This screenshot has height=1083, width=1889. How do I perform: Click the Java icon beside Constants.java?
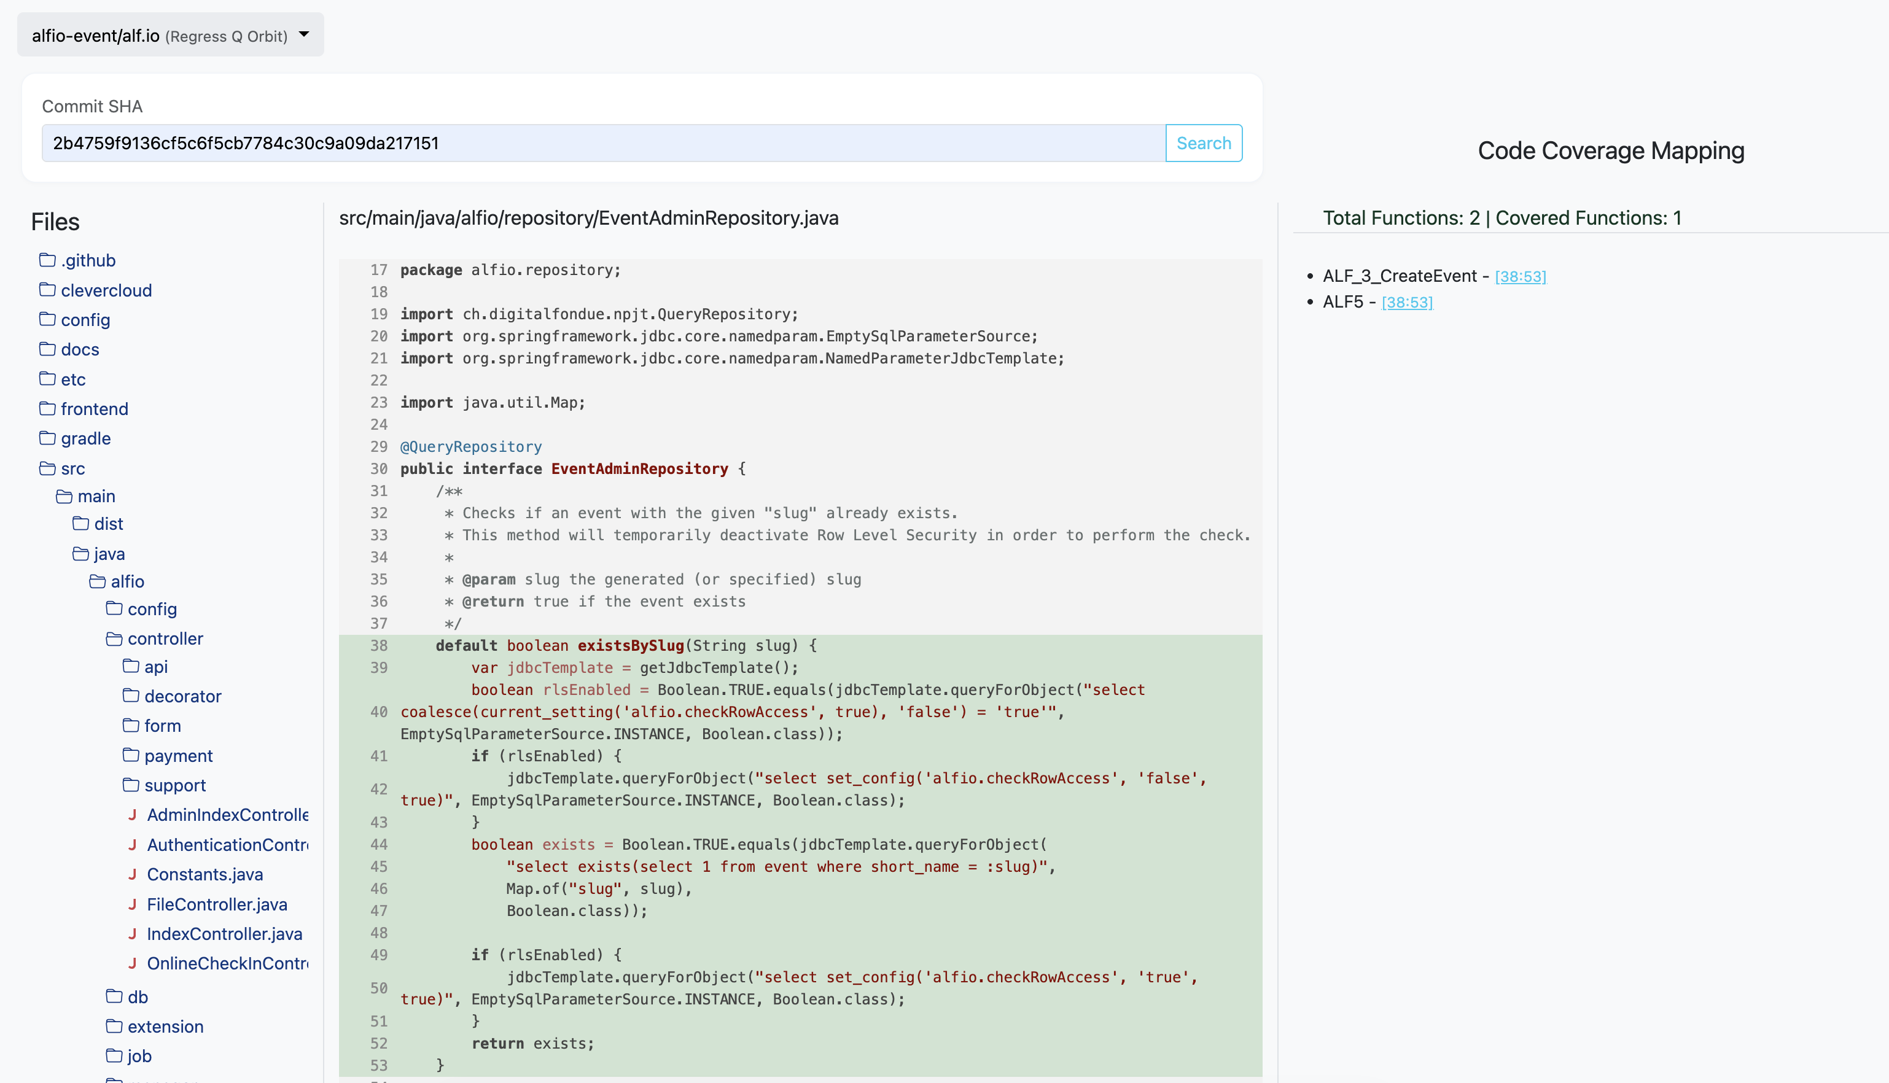(x=133, y=874)
